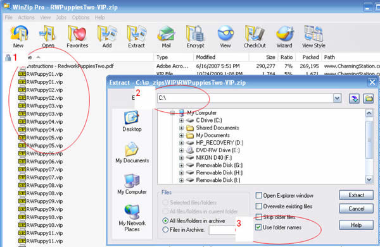Sort by the Packed column header
380x247 pixels.
pos(308,57)
